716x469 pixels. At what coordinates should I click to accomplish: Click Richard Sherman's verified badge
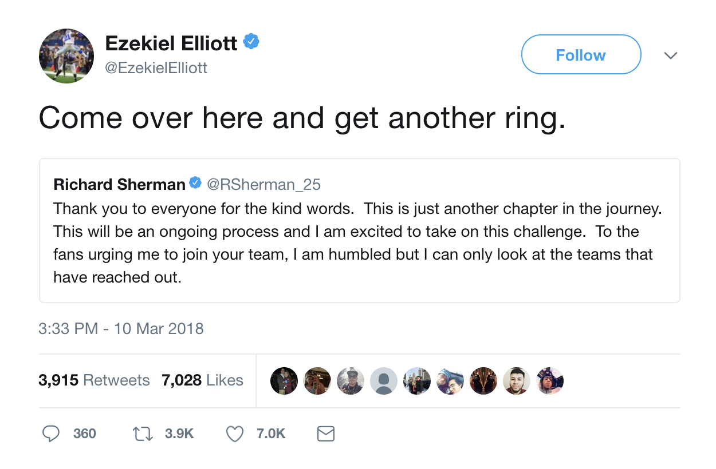[195, 183]
